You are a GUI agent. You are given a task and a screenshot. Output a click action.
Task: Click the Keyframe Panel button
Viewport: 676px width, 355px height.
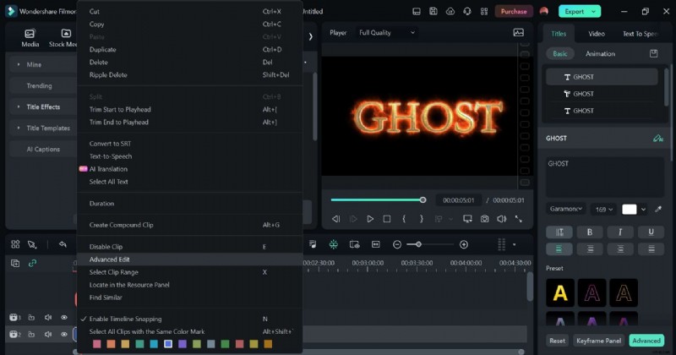coord(598,341)
